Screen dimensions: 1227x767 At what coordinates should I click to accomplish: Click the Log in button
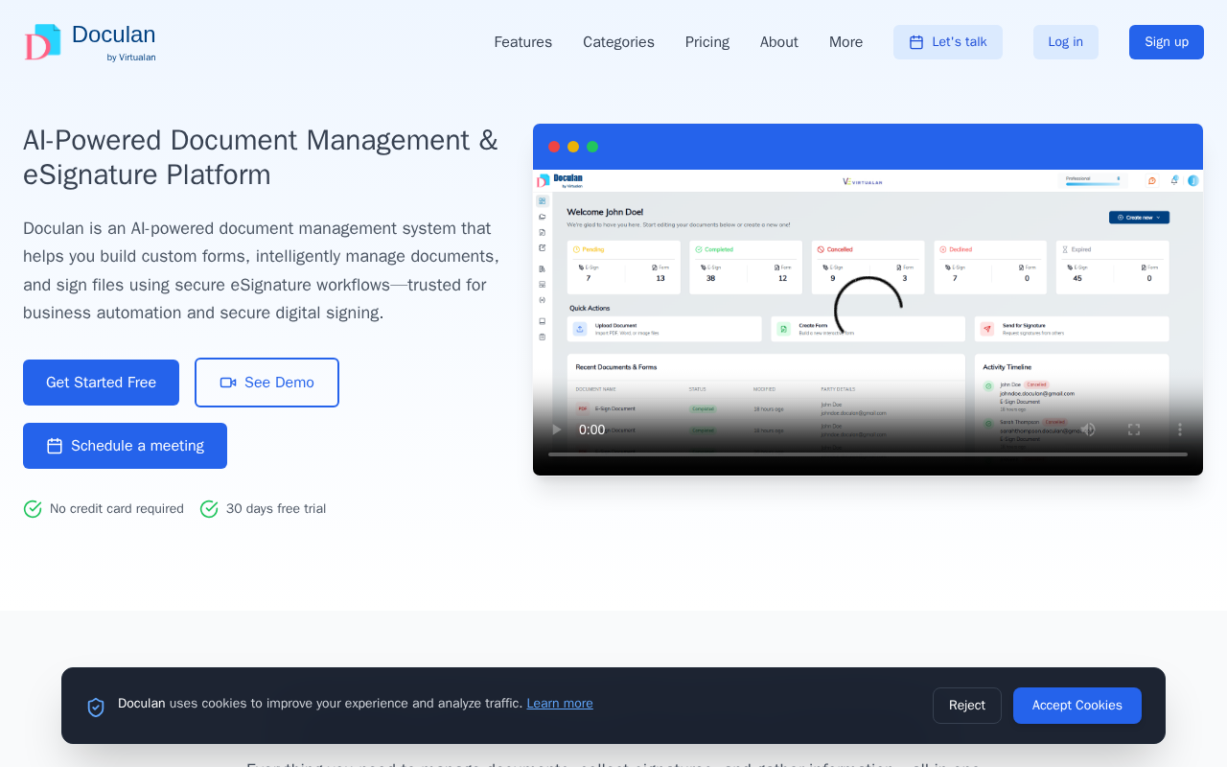tap(1066, 42)
